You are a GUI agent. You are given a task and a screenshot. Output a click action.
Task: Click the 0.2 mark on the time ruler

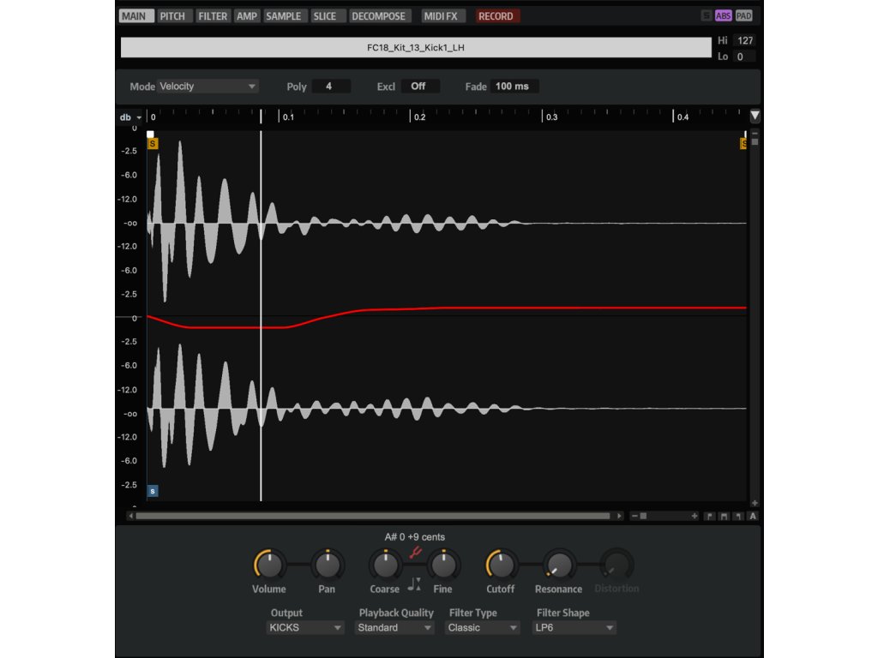click(419, 117)
